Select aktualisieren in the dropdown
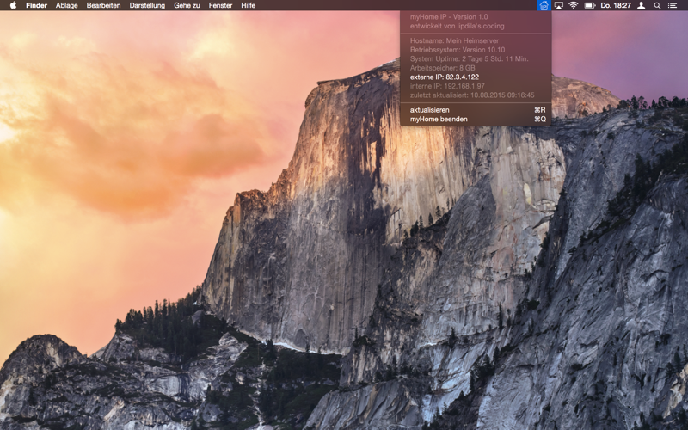This screenshot has height=430, width=688. coord(476,110)
